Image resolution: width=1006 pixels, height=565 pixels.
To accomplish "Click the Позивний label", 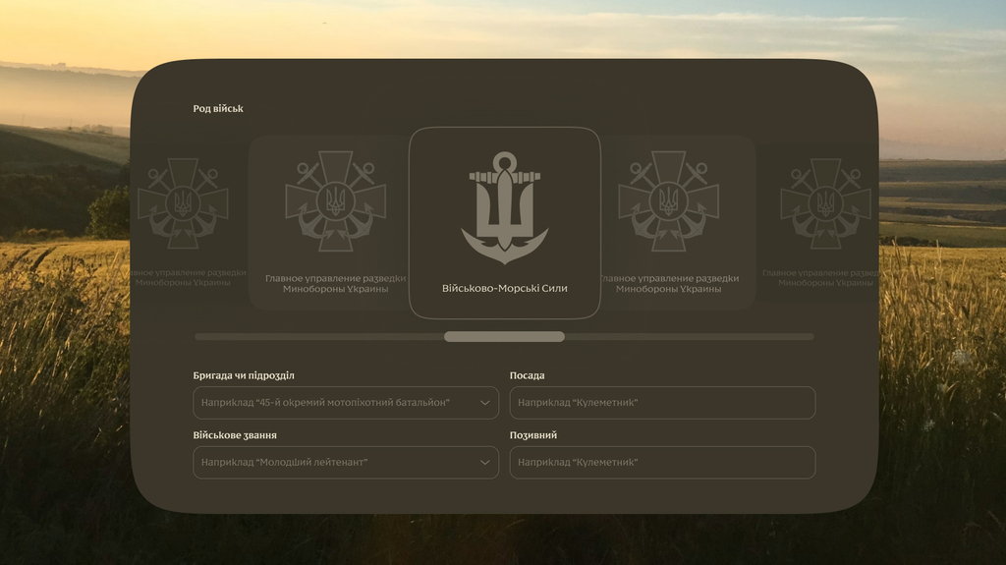I will [533, 435].
